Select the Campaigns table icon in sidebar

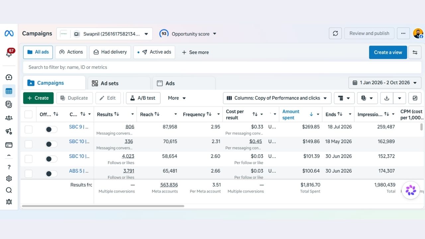tap(9, 91)
